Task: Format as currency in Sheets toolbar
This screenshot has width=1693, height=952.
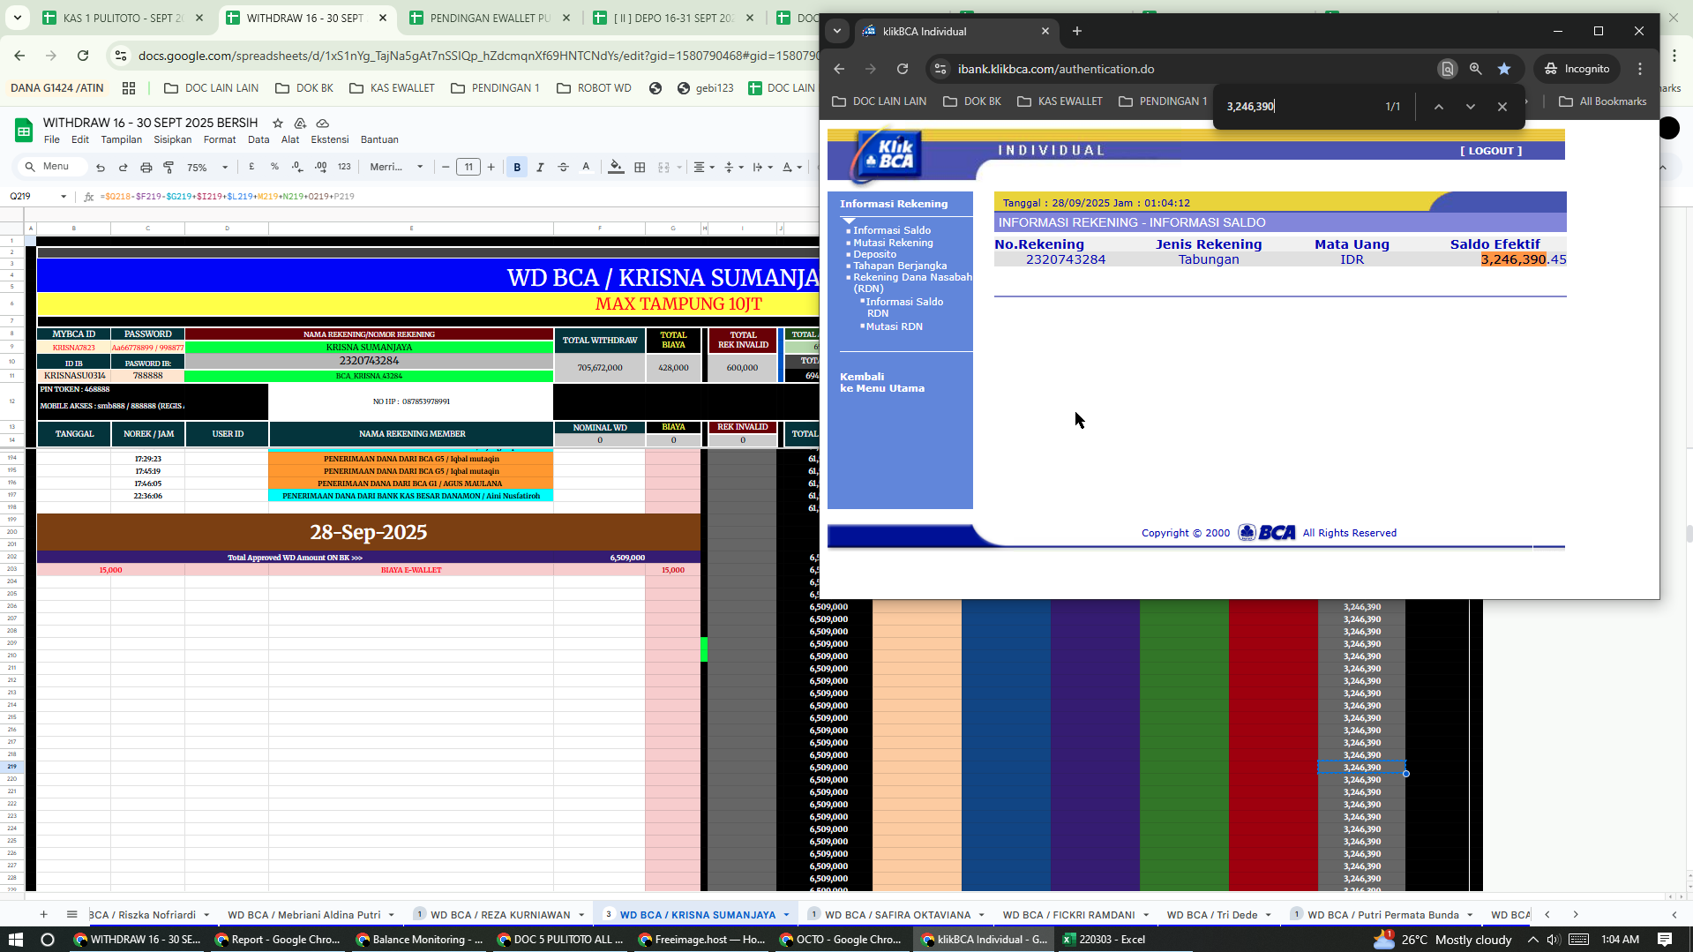Action: tap(251, 167)
